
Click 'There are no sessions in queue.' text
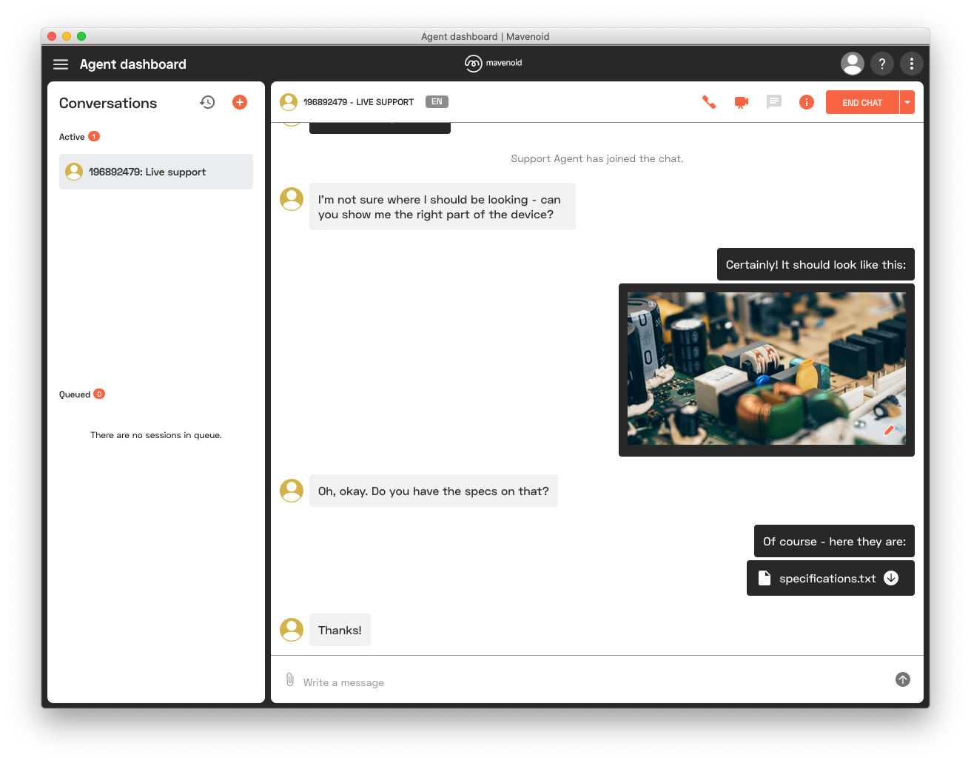(x=156, y=435)
